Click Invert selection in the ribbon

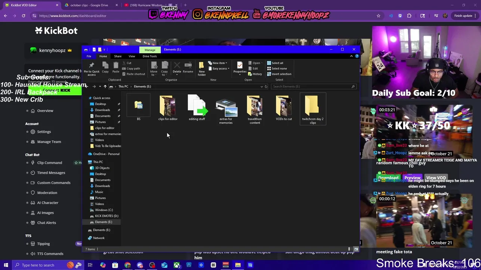[279, 74]
